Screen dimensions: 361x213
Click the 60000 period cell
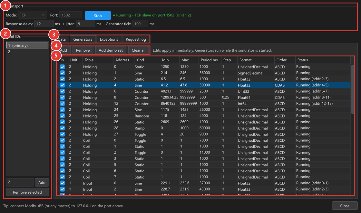click(x=210, y=128)
